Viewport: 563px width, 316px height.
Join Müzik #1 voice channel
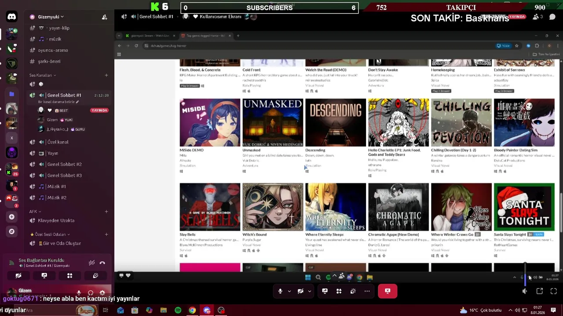click(x=69, y=187)
